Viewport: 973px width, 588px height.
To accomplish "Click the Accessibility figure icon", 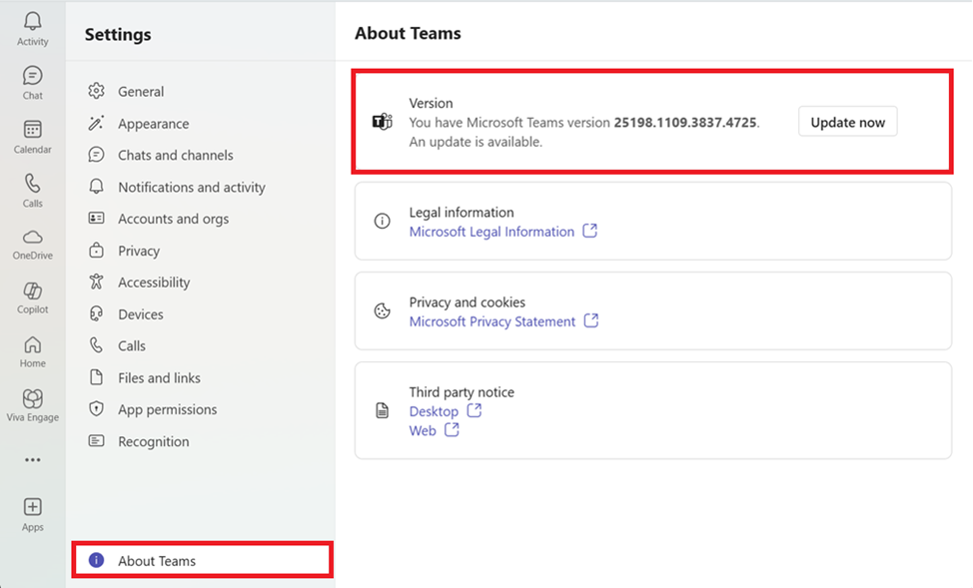I will pos(96,282).
